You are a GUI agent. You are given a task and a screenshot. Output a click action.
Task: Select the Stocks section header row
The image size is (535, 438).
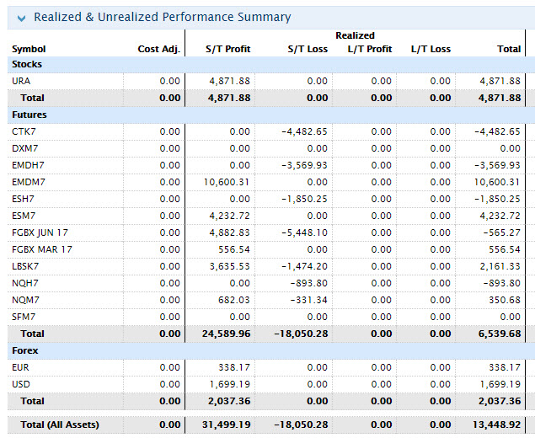tap(27, 64)
